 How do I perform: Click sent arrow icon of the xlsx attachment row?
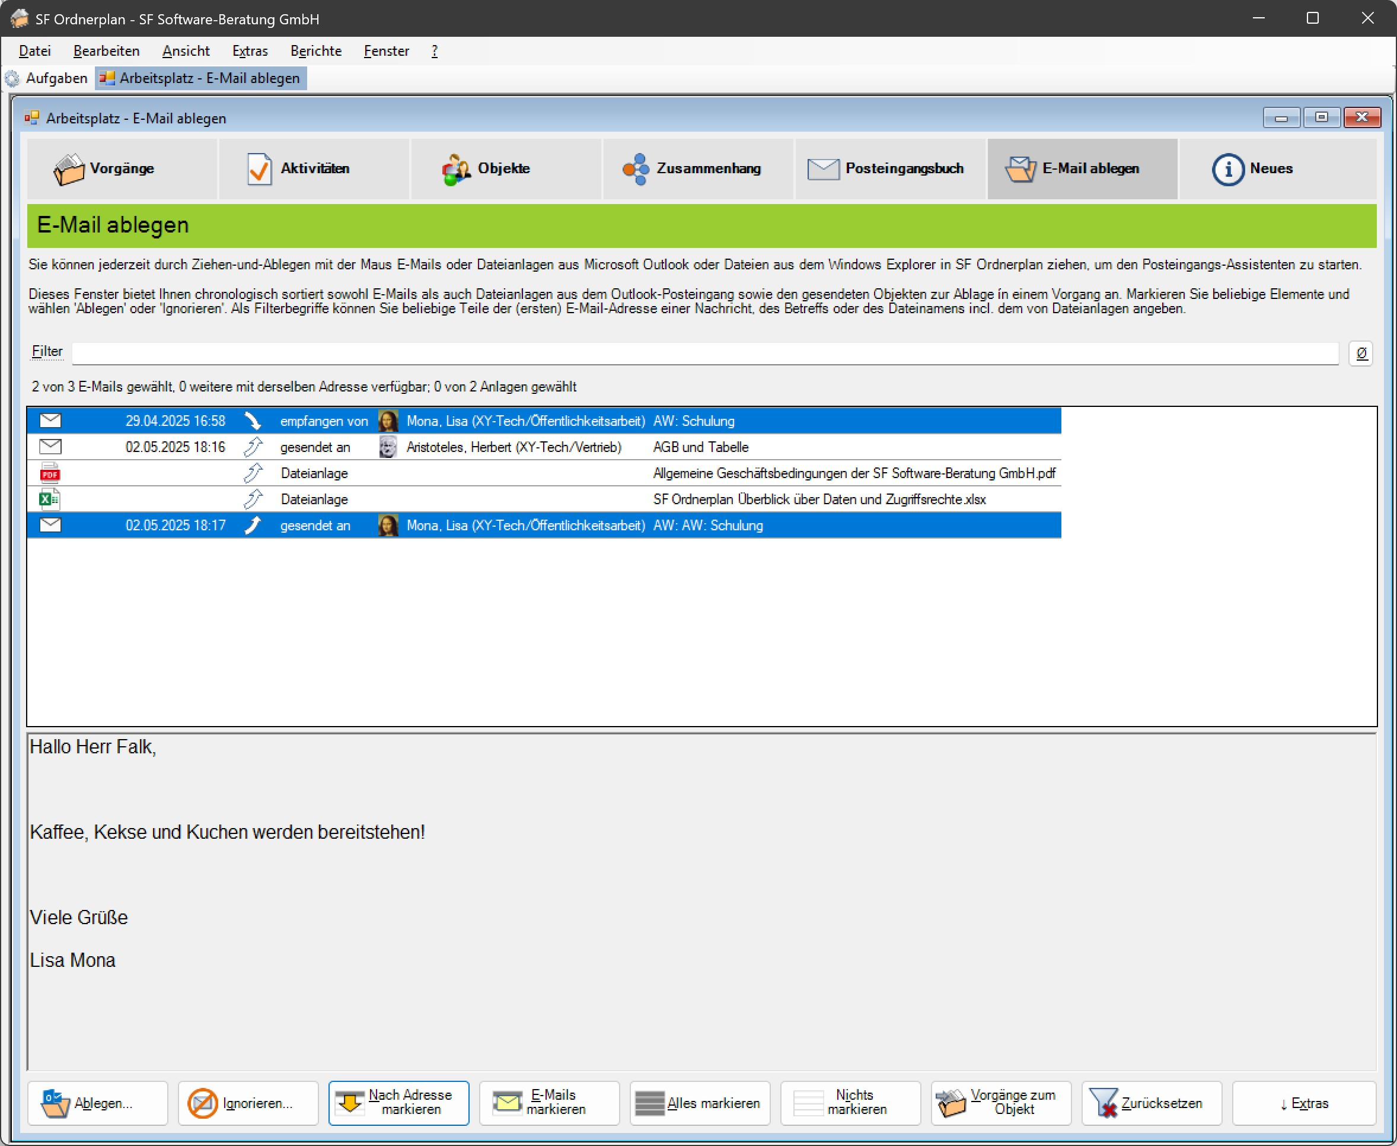pyautogui.click(x=253, y=499)
